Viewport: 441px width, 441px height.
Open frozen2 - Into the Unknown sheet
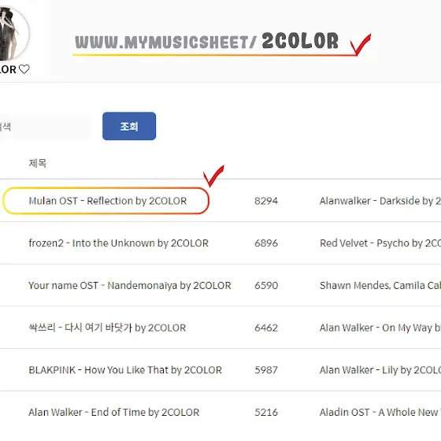click(x=118, y=243)
